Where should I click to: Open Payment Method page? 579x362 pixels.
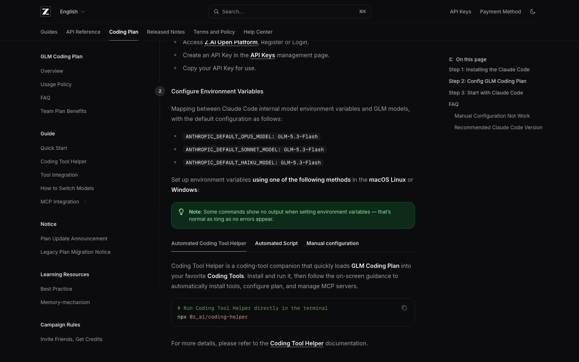500,12
